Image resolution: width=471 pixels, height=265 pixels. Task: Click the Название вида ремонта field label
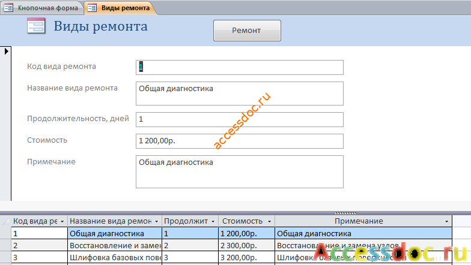click(x=72, y=88)
